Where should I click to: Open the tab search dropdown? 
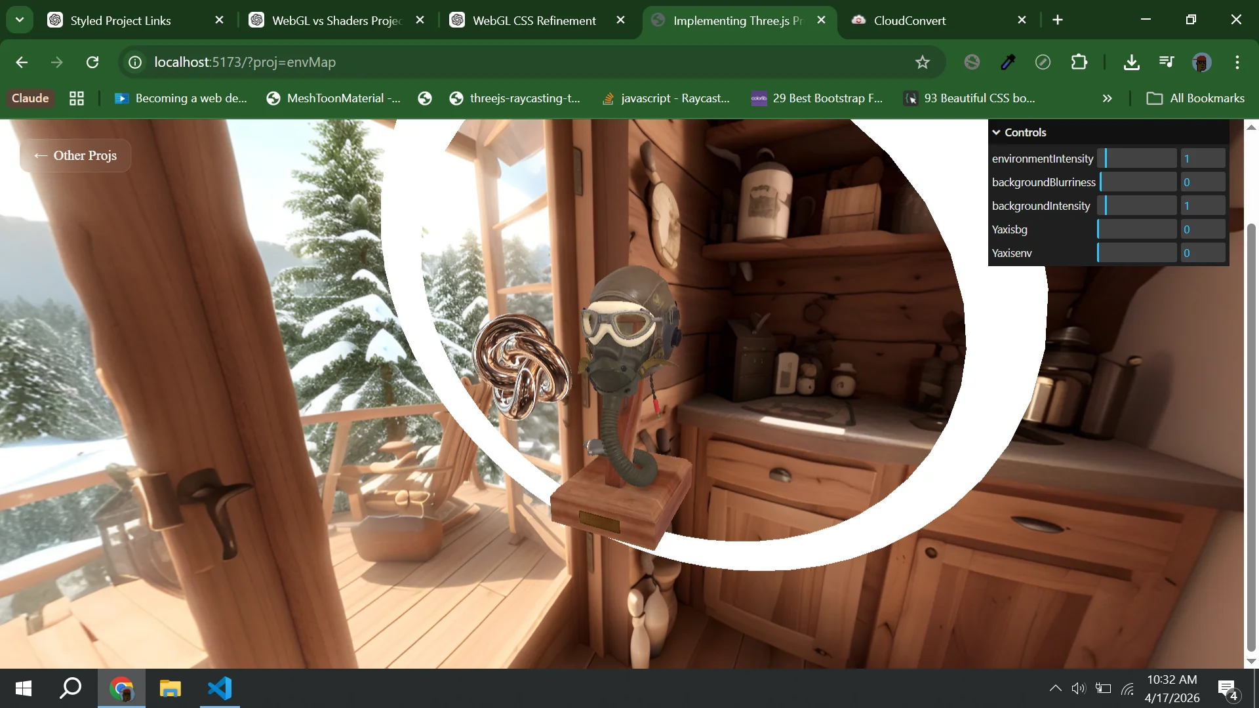coord(20,20)
